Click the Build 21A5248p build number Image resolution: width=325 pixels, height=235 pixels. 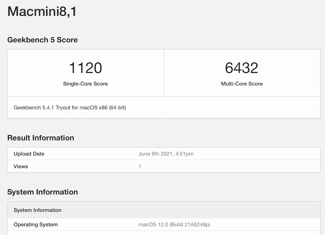191,225
